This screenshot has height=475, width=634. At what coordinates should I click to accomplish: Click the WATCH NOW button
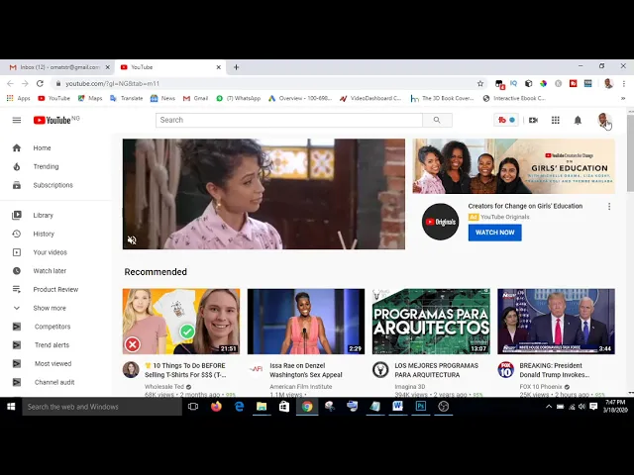pyautogui.click(x=495, y=233)
